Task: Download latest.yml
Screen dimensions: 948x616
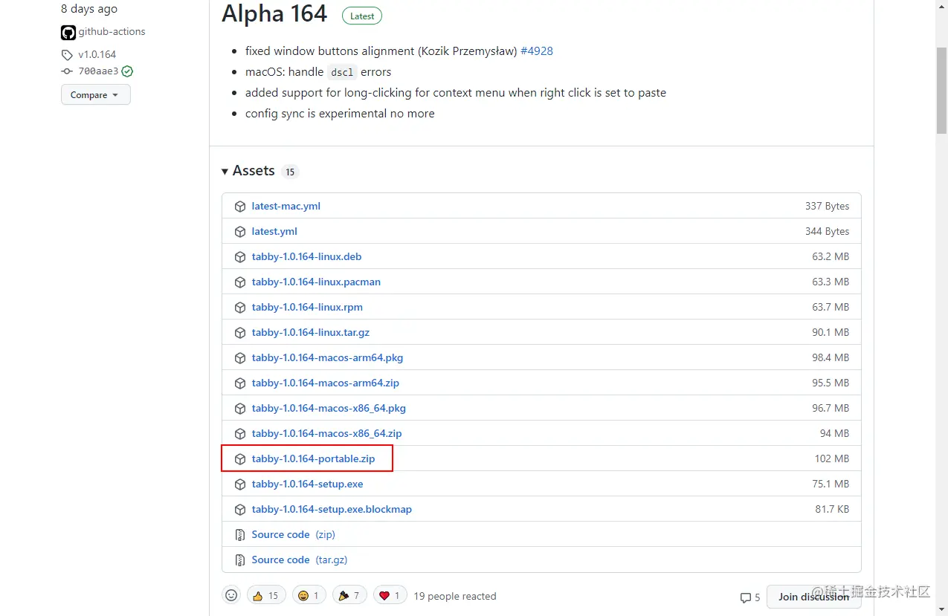Action: [274, 232]
